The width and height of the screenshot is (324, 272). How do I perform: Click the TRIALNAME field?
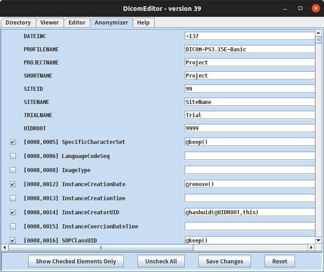250,115
